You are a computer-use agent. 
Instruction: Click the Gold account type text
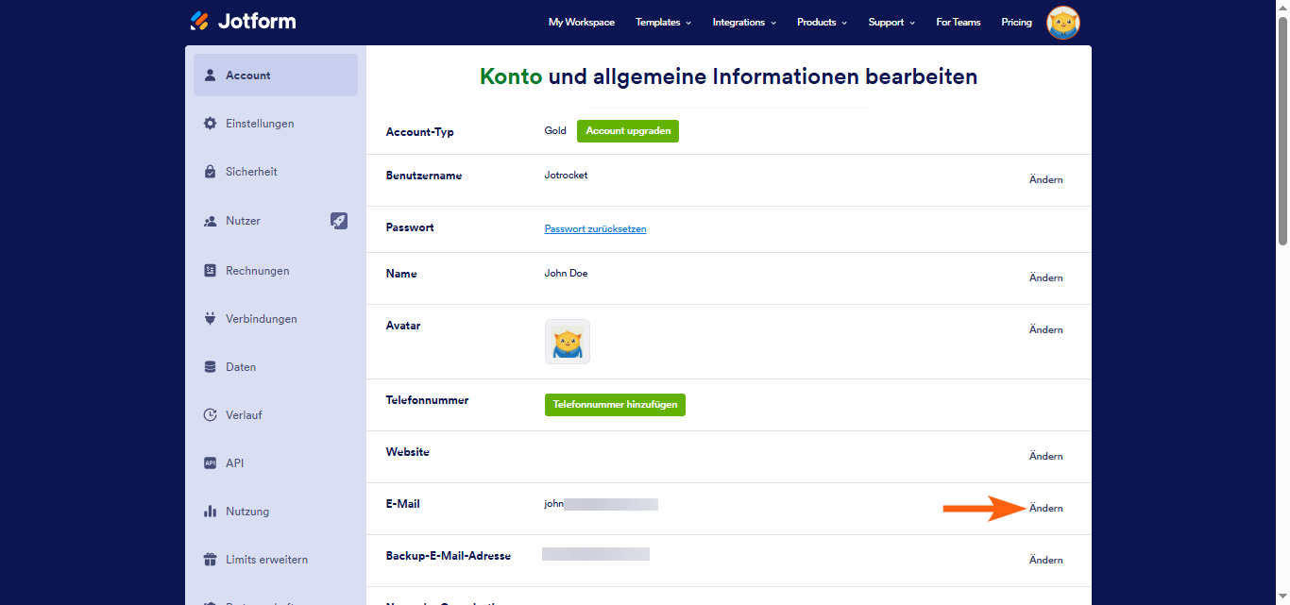555,131
